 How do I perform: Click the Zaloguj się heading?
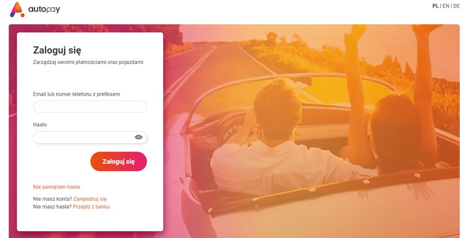[57, 50]
